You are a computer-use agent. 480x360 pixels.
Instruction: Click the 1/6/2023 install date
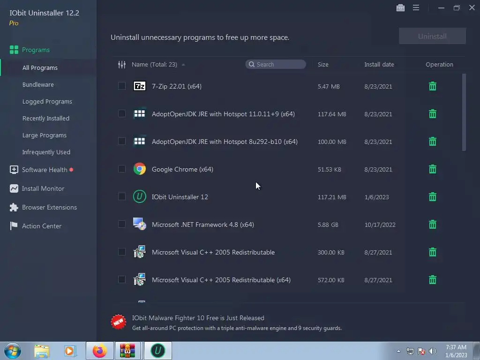376,197
